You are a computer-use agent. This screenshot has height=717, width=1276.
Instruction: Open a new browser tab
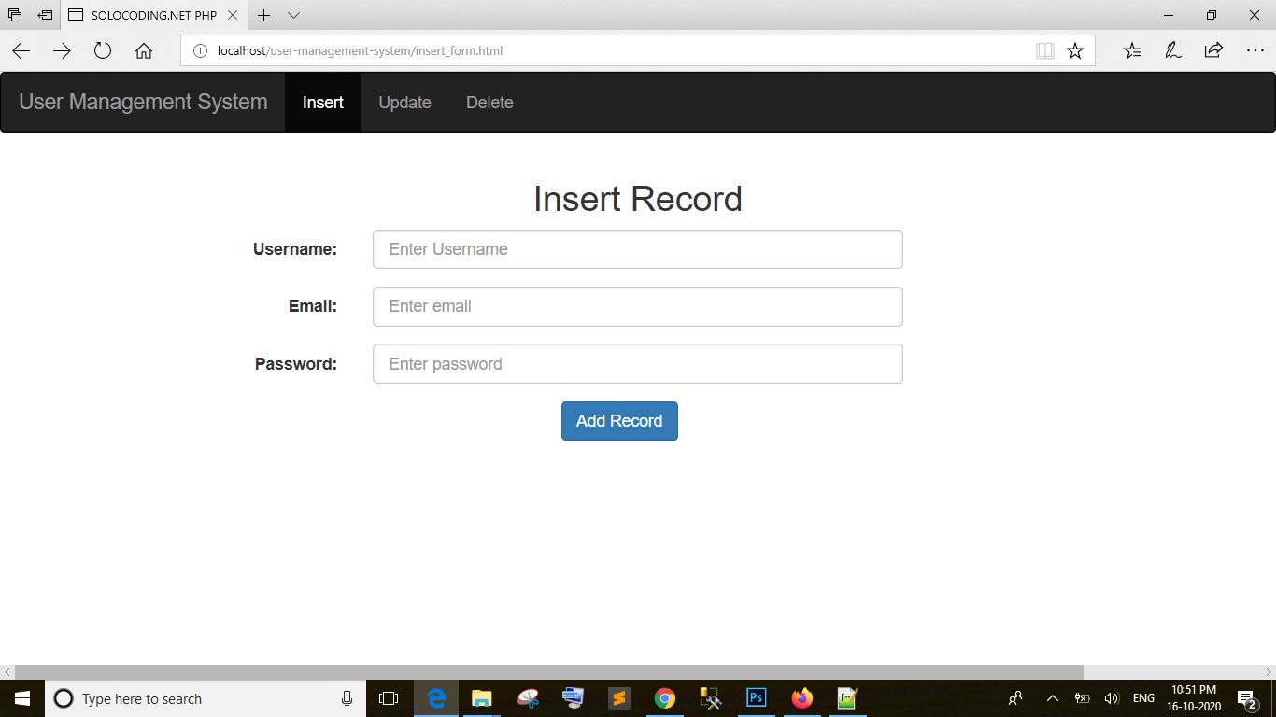click(264, 15)
